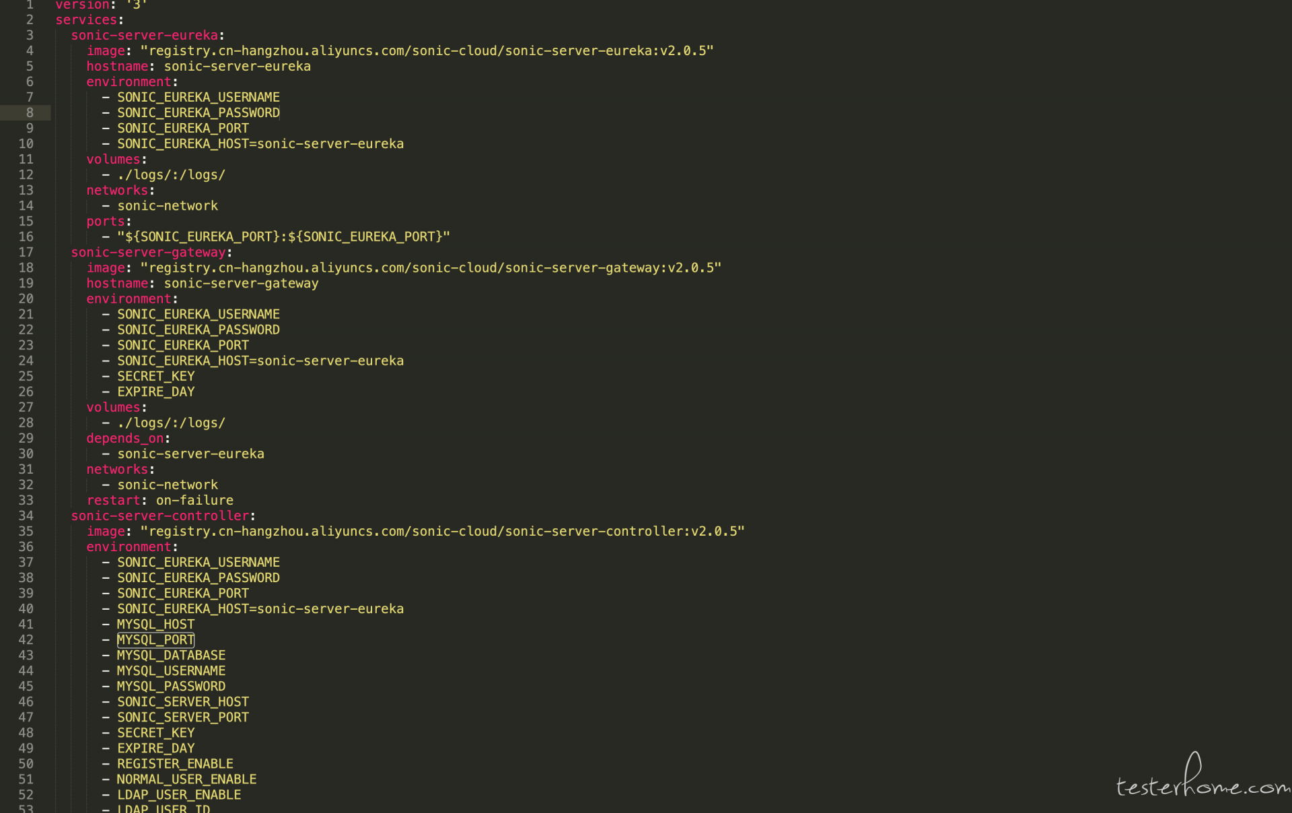Click the SONIC_EUREKA_PASSWORD entry on line 8
The height and width of the screenshot is (813, 1292).
tap(199, 113)
